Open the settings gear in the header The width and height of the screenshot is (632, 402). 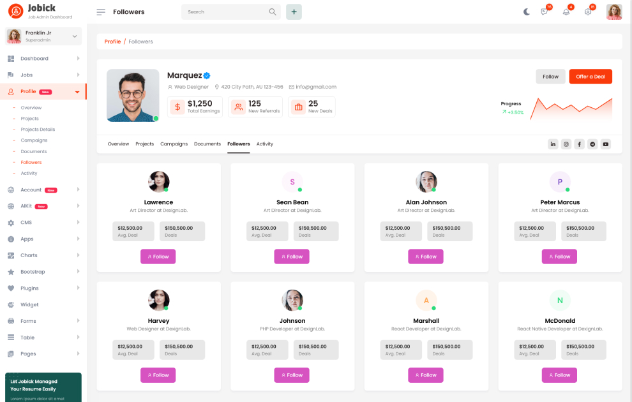[588, 12]
